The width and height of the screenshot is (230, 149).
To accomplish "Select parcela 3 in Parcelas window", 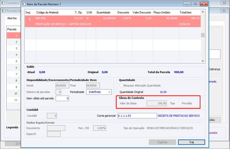I will point(13,48).
